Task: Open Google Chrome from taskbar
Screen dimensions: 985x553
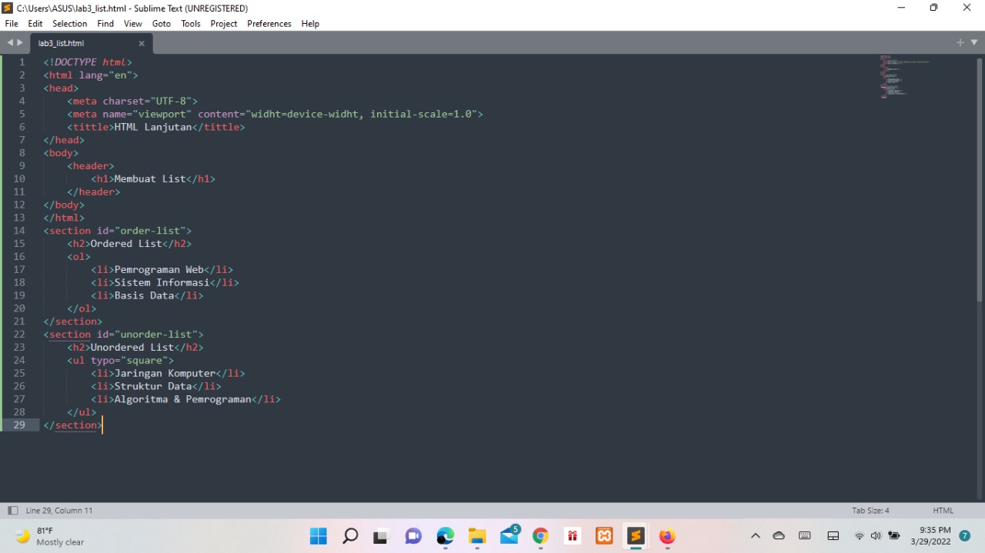Action: [540, 536]
